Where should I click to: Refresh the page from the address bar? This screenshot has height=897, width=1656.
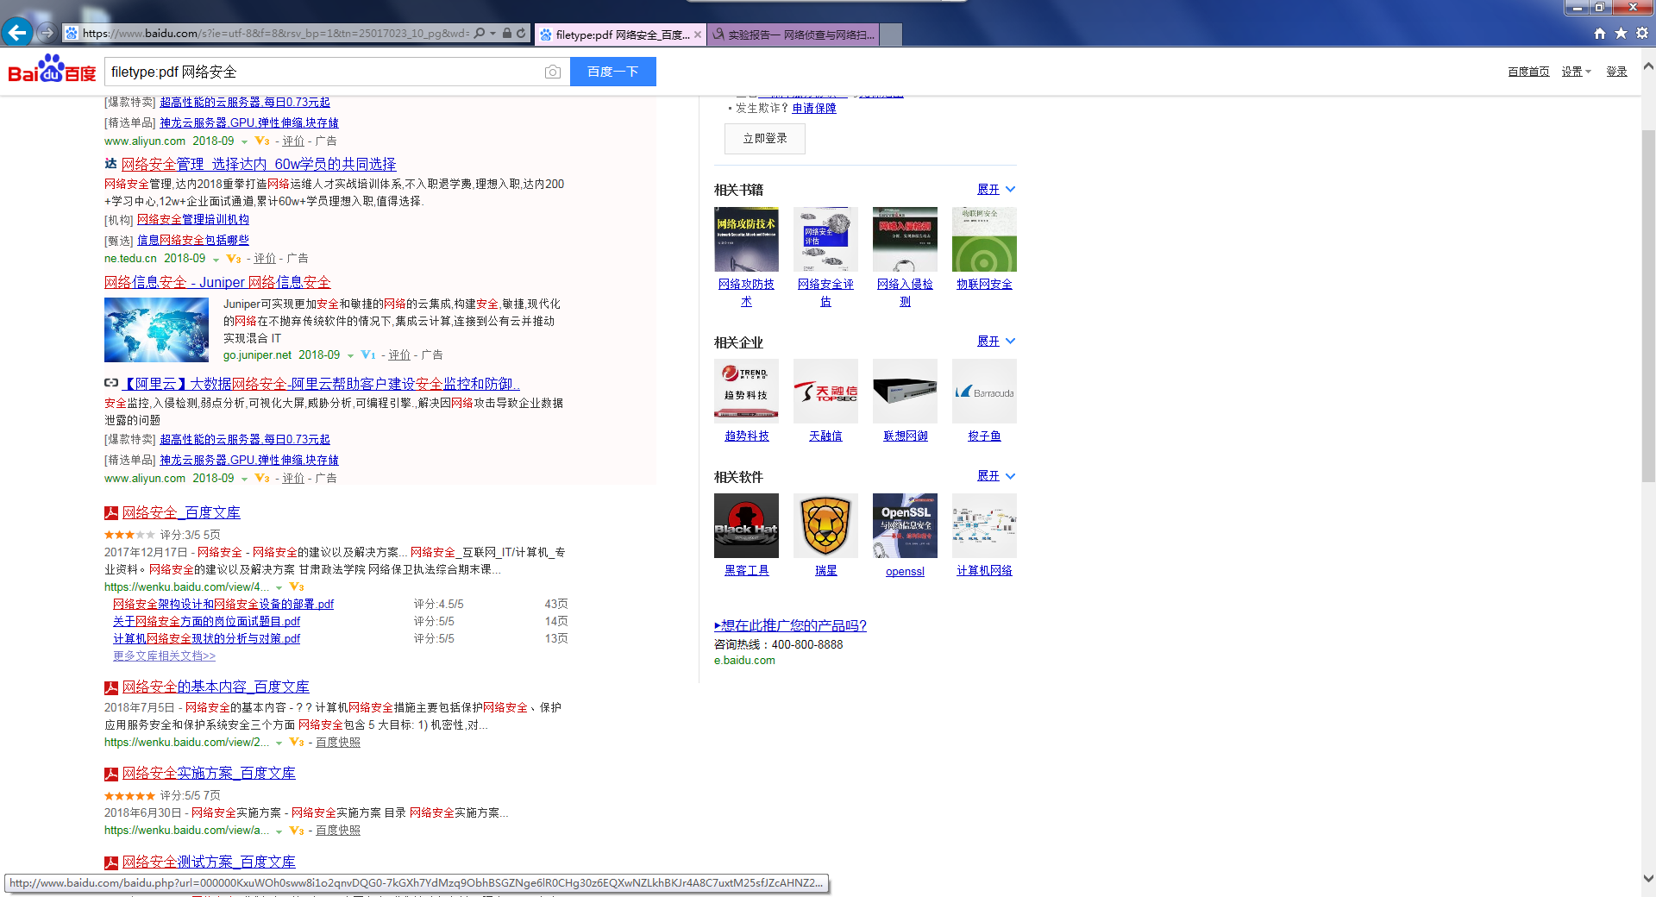(x=521, y=34)
